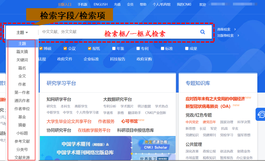265x161 pixels.
Task: Open the 会员 membership link
Action: click(130, 4)
